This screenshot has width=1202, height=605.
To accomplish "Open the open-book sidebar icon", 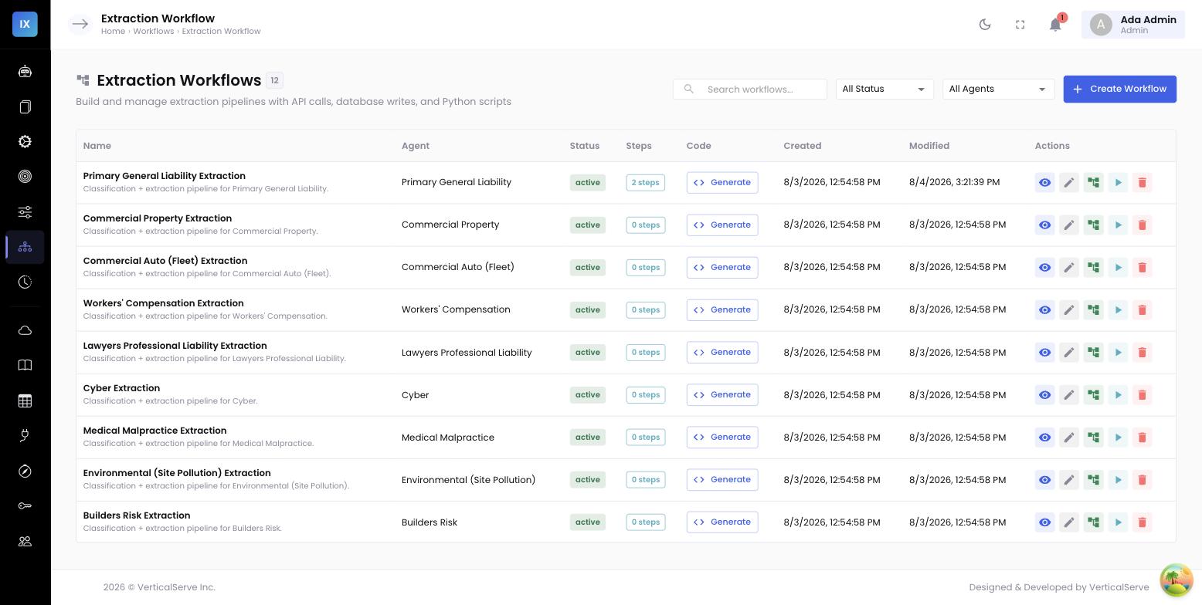I will pos(25,365).
